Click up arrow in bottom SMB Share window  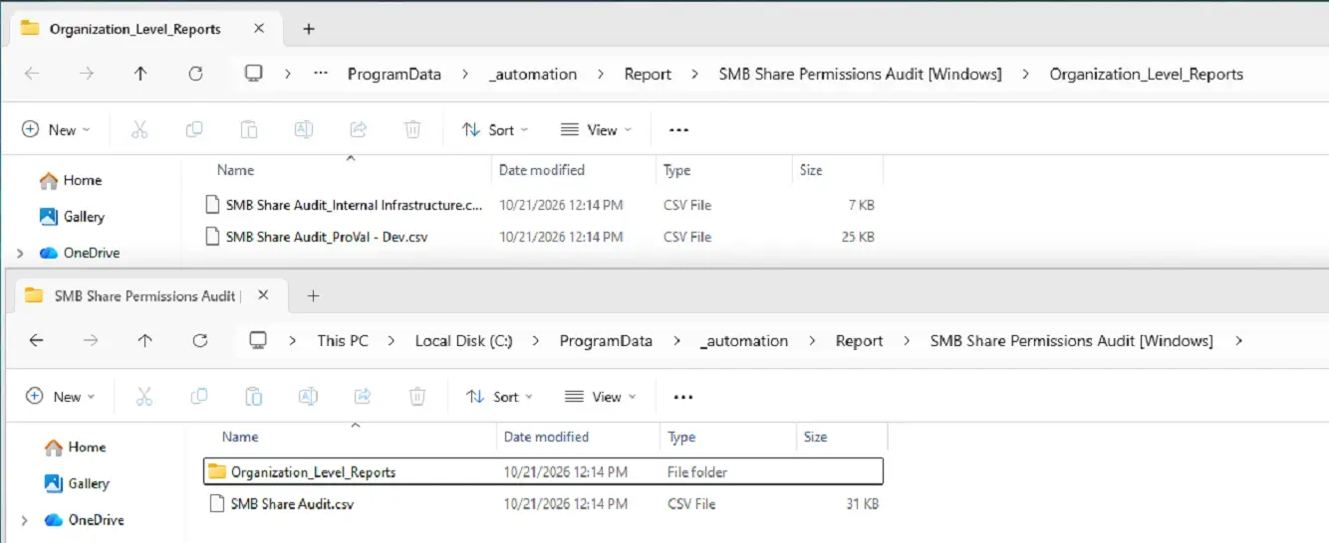point(145,340)
